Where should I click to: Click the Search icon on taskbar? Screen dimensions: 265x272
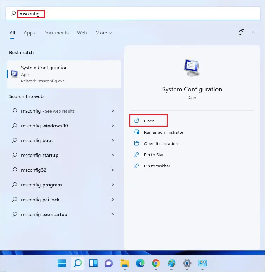78,263
